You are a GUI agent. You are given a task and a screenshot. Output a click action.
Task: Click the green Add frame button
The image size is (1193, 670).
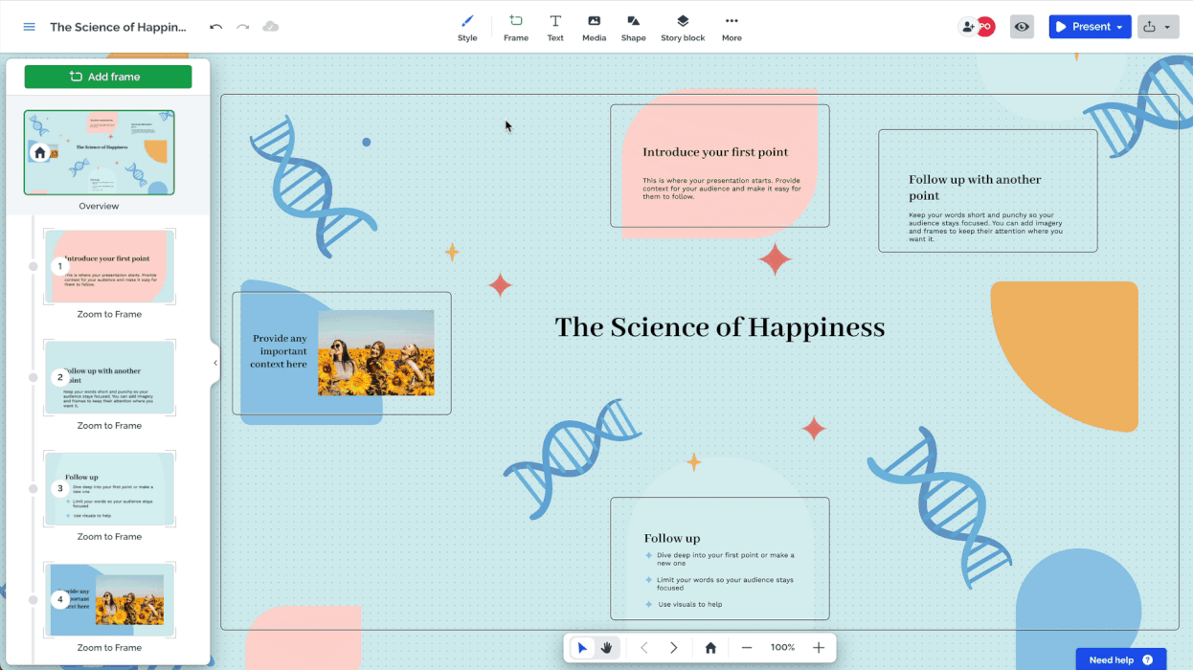click(108, 77)
